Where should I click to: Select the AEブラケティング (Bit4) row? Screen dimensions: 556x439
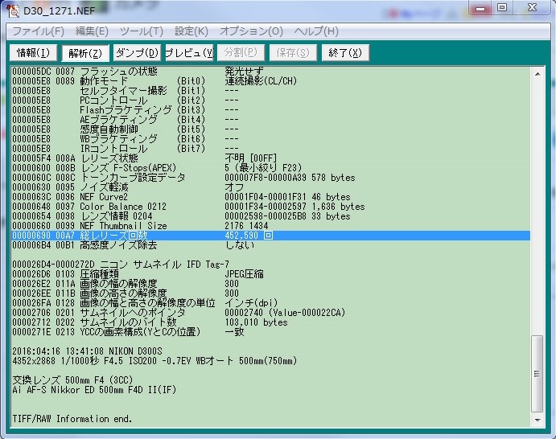coord(271,120)
